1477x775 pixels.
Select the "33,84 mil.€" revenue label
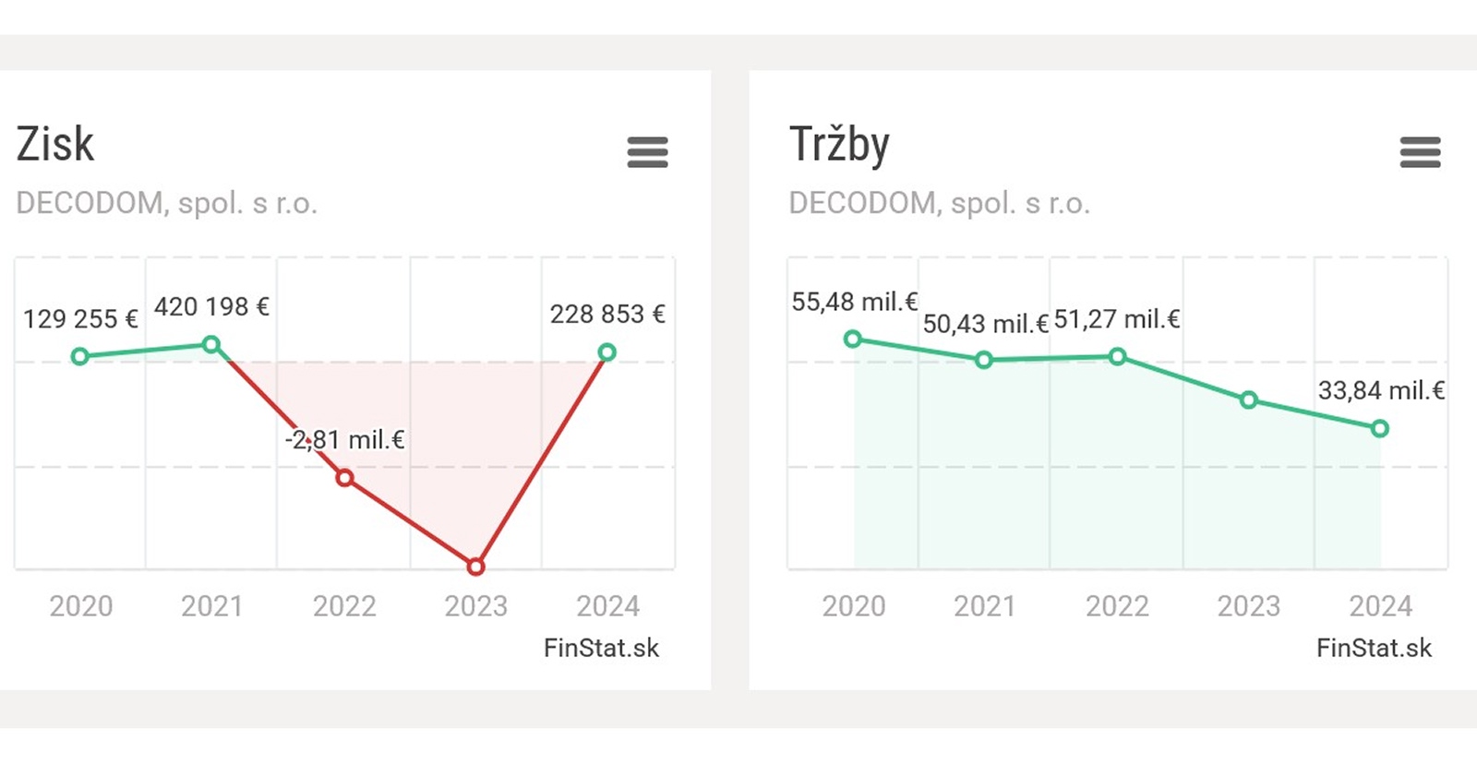click(1381, 390)
